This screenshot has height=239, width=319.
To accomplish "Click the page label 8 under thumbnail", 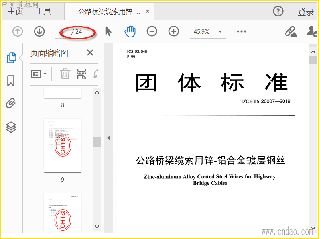I will (x=63, y=105).
